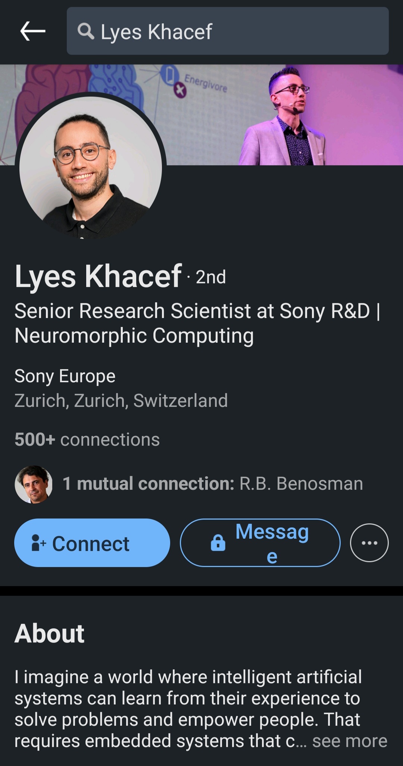403x766 pixels.
Task: Tap the Lyes Khacef profile name
Action: click(98, 276)
